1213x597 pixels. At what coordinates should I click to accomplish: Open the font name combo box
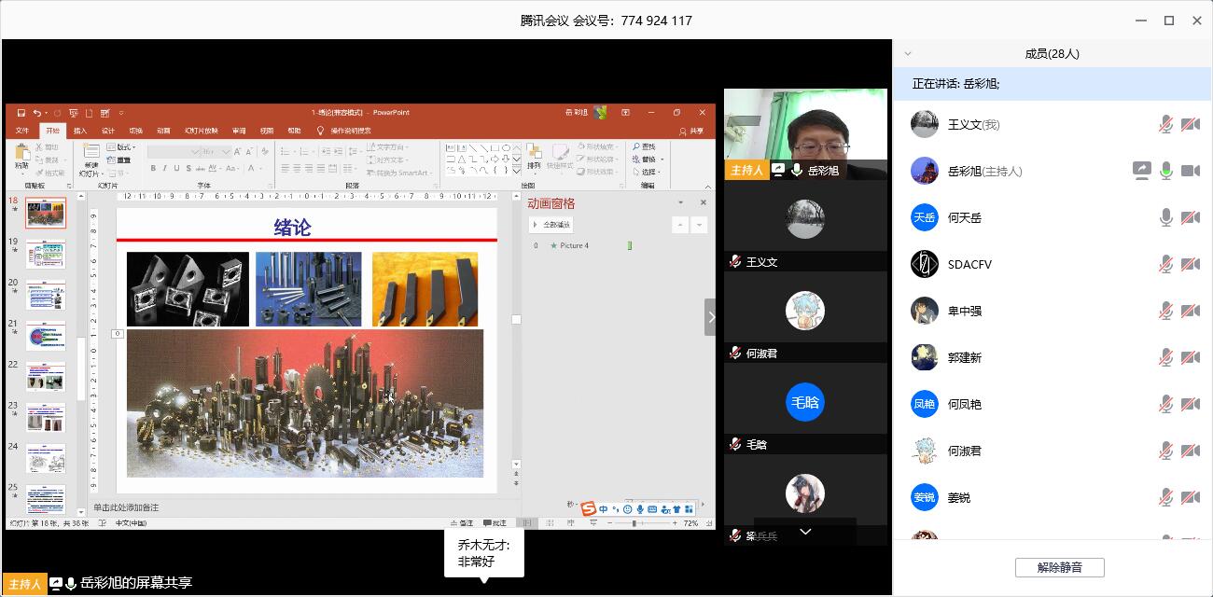[174, 151]
